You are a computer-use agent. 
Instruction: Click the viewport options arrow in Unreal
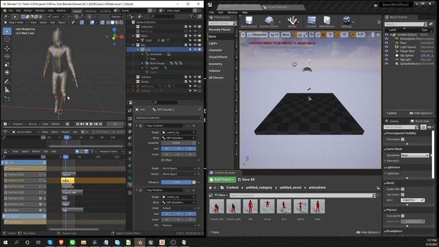[243, 35]
